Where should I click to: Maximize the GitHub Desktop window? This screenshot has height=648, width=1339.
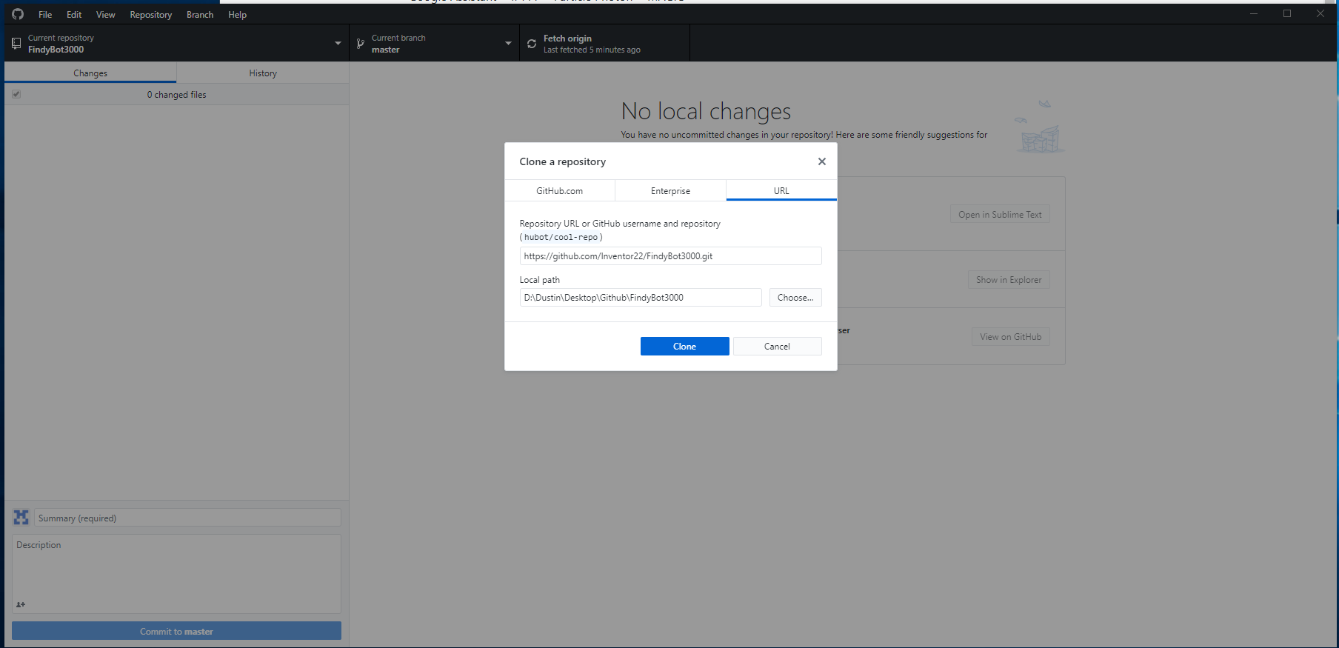pos(1287,13)
